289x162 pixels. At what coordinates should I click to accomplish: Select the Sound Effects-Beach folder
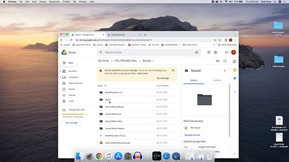tap(137, 107)
